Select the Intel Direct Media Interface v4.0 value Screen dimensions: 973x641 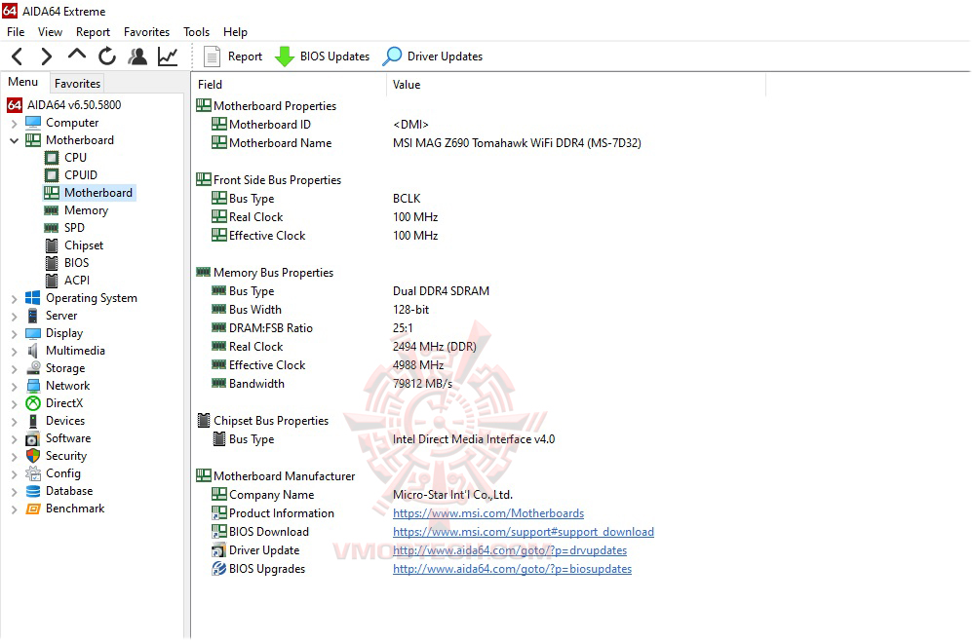(x=474, y=439)
